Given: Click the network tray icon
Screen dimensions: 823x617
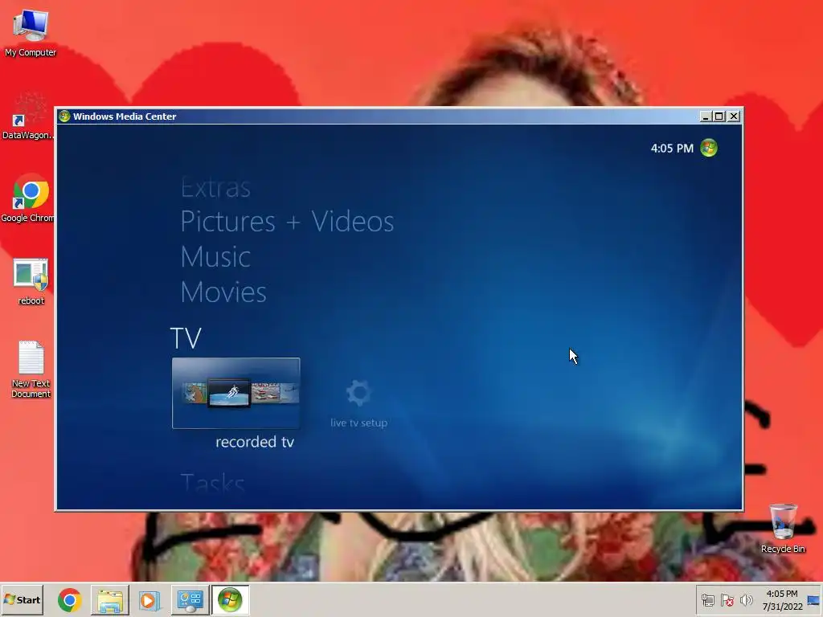Looking at the screenshot, I should click(707, 600).
